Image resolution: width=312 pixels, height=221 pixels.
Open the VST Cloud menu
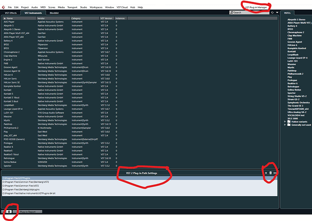122,7
